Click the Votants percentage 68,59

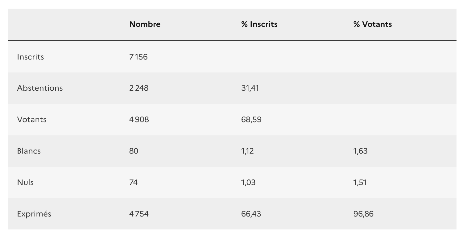pos(251,120)
